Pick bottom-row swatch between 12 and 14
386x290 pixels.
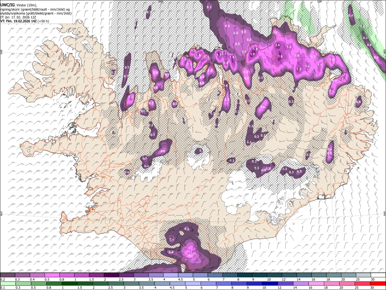coord(285,283)
